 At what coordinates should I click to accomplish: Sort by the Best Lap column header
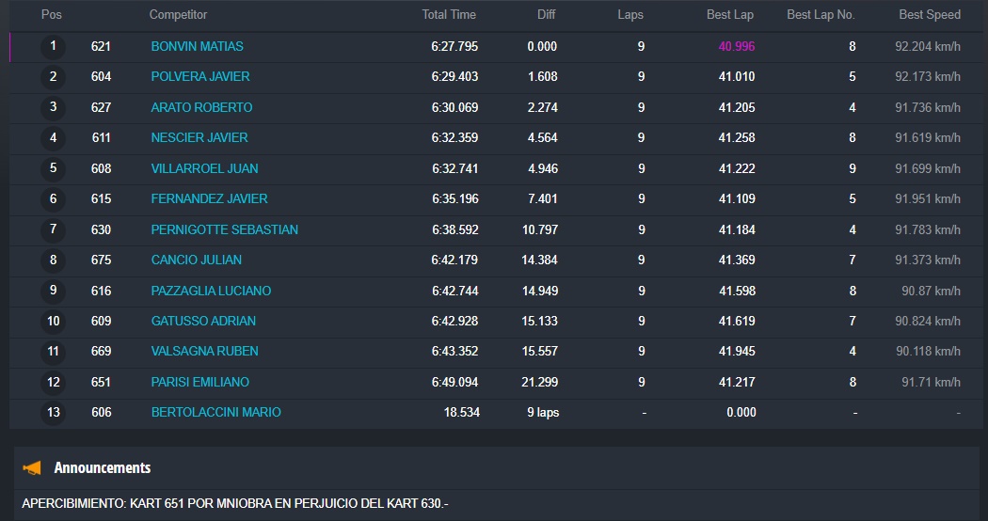pos(730,15)
